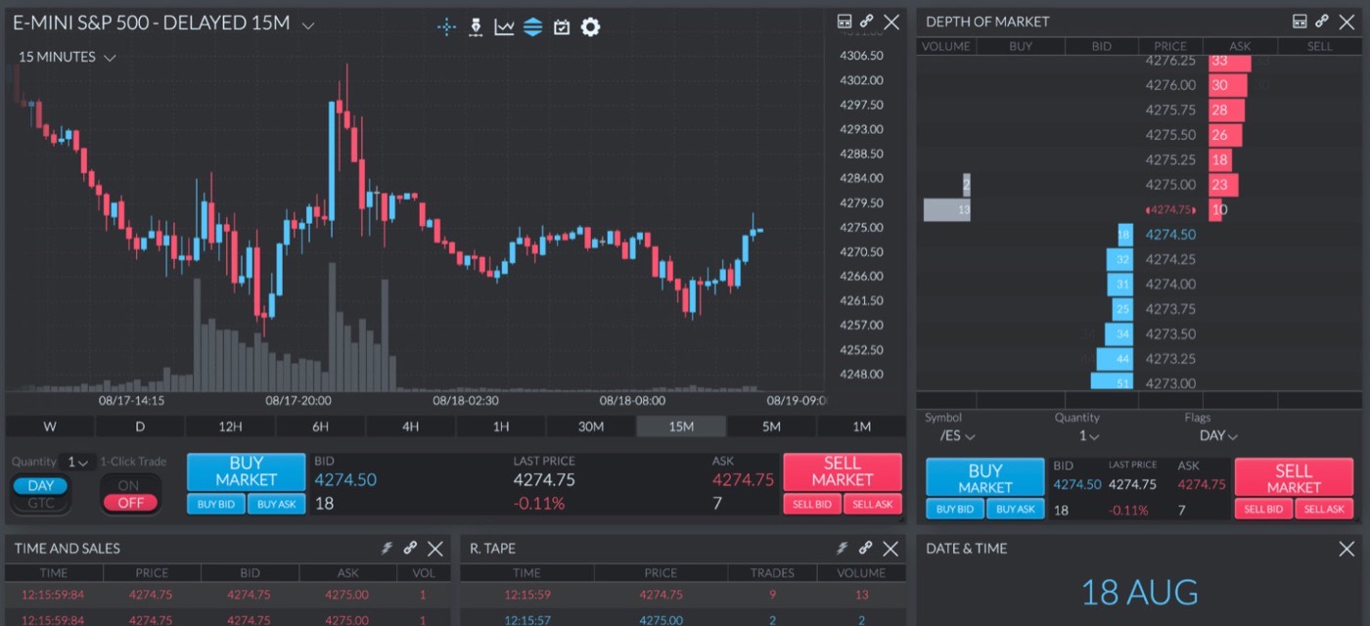The image size is (1370, 626).
Task: Switch chart to W timeframe
Action: click(50, 426)
